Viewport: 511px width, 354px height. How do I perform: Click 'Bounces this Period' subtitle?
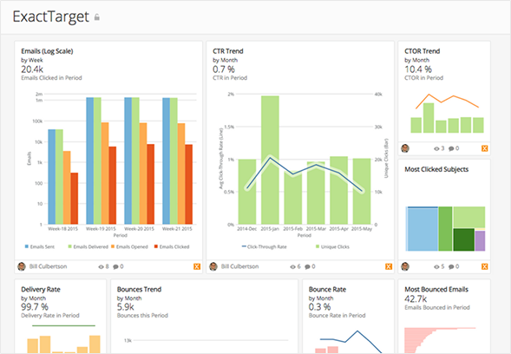pyautogui.click(x=142, y=316)
